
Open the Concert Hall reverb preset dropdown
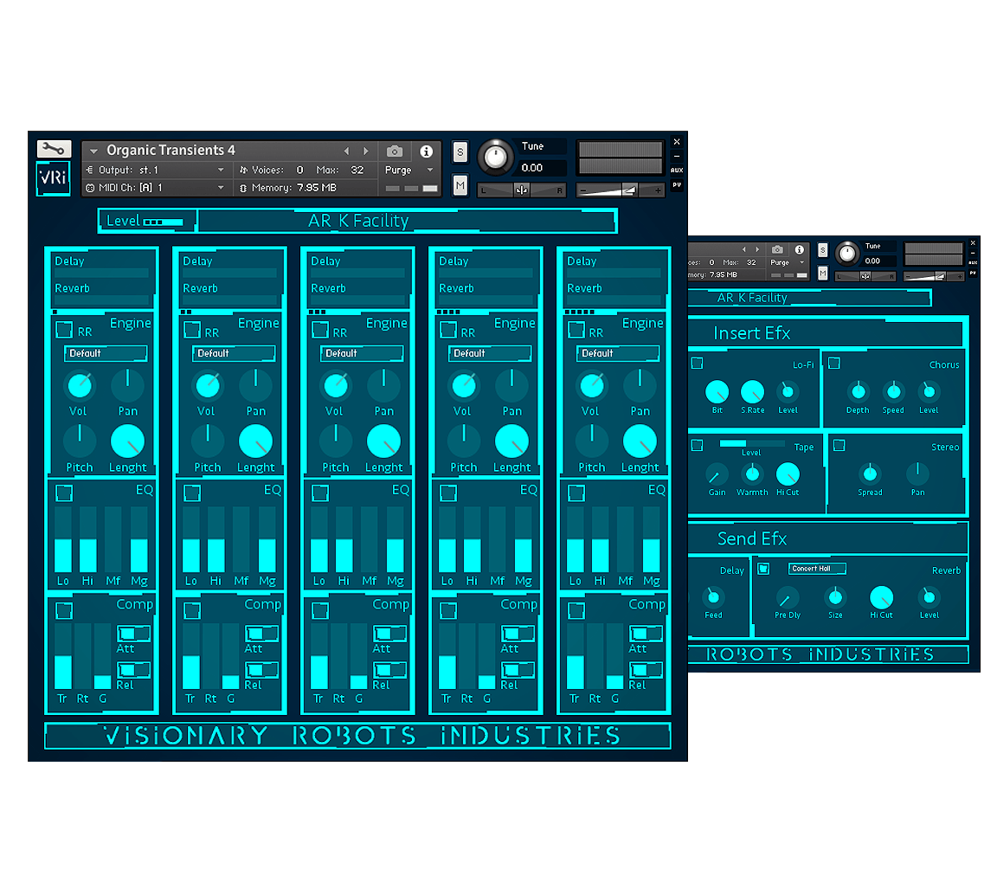pyautogui.click(x=818, y=568)
